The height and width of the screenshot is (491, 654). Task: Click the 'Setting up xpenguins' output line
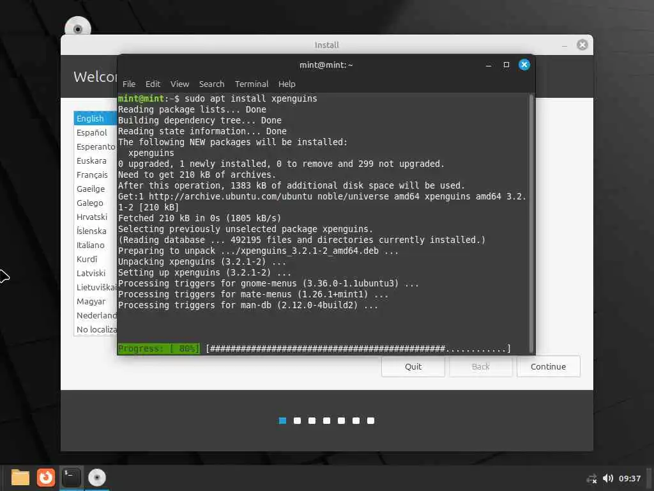(204, 272)
